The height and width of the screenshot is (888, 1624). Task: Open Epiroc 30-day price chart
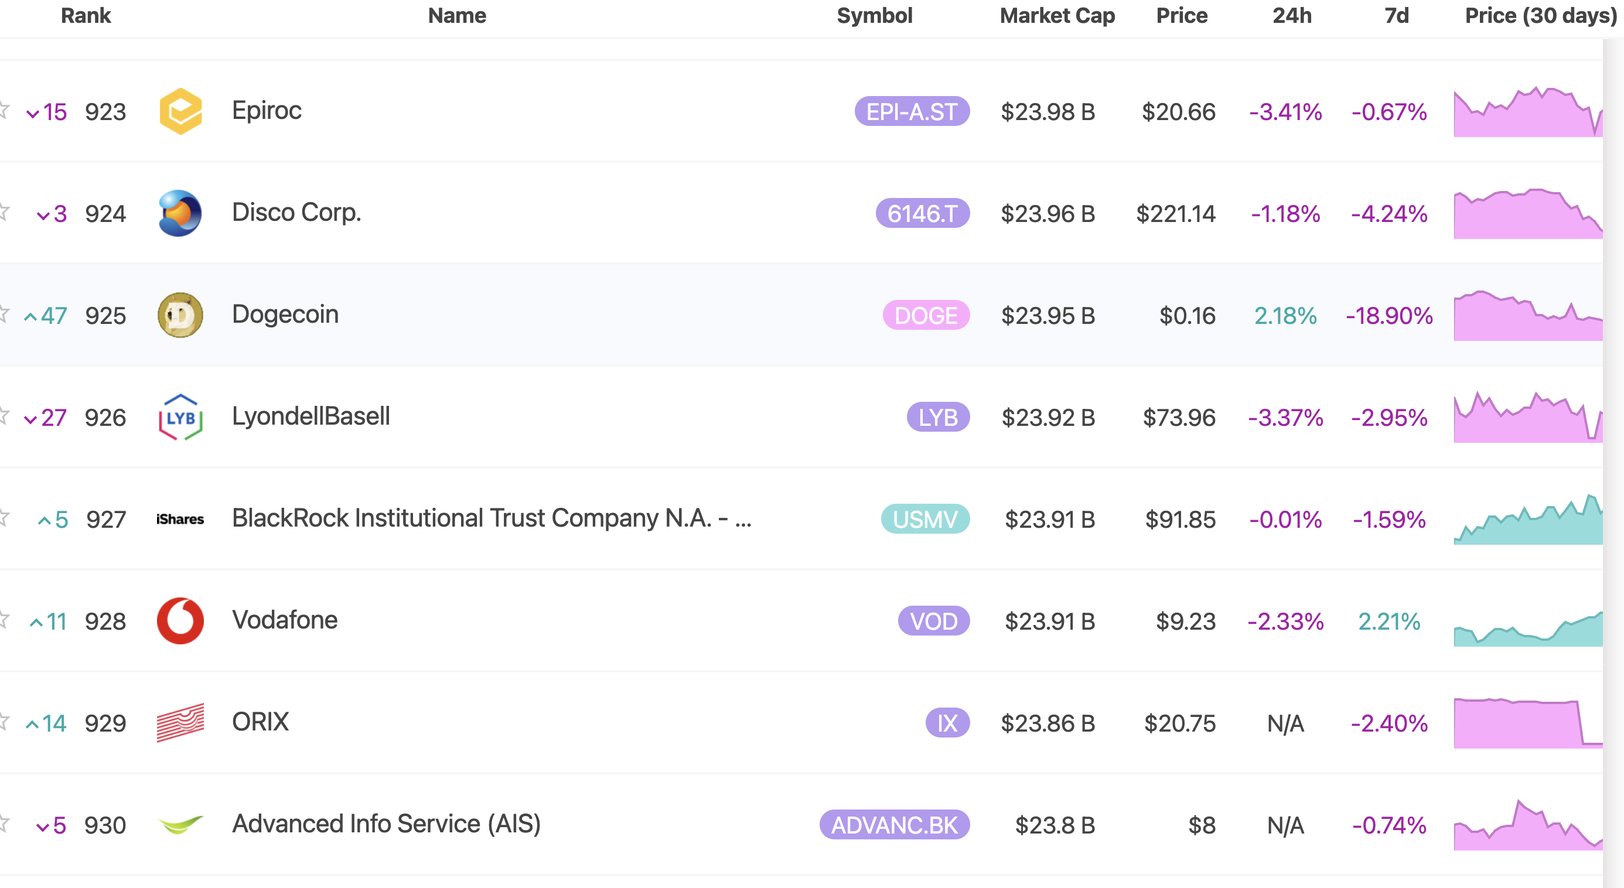(1528, 111)
